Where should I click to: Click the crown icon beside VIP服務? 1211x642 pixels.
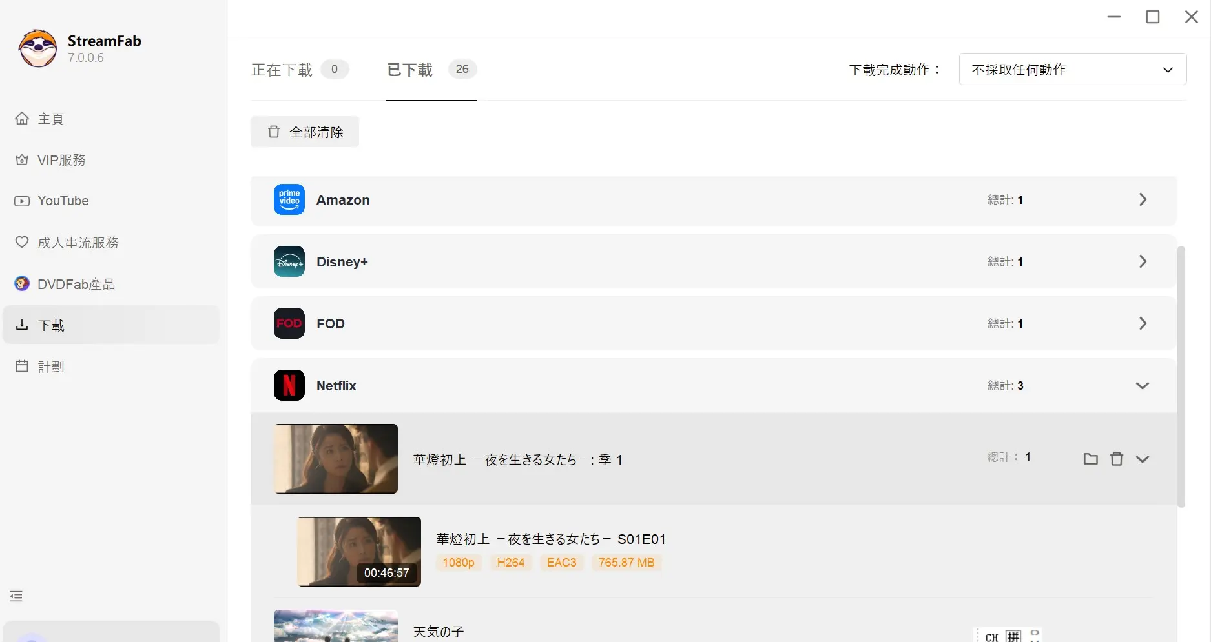coord(22,159)
